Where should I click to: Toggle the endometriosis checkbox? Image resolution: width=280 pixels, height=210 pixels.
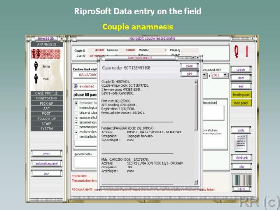(x=76, y=122)
